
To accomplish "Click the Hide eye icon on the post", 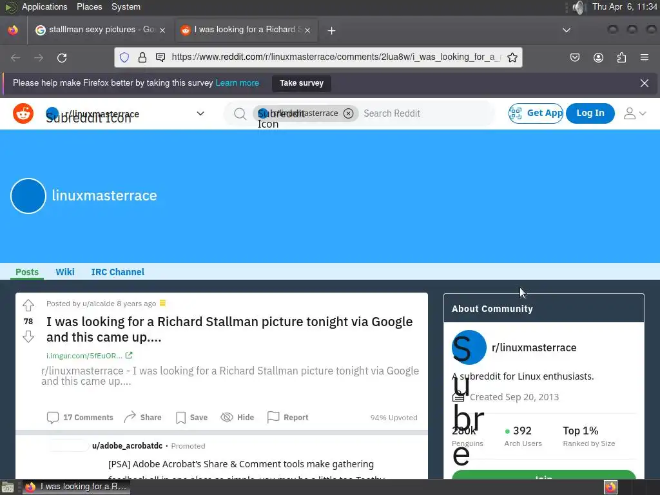I will (x=227, y=417).
